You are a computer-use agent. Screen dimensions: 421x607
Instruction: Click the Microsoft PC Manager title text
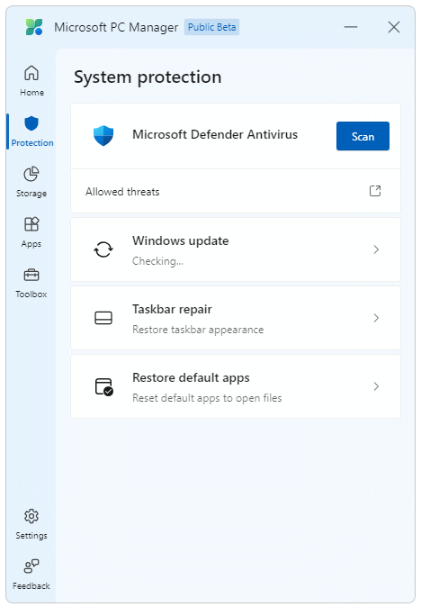[116, 28]
